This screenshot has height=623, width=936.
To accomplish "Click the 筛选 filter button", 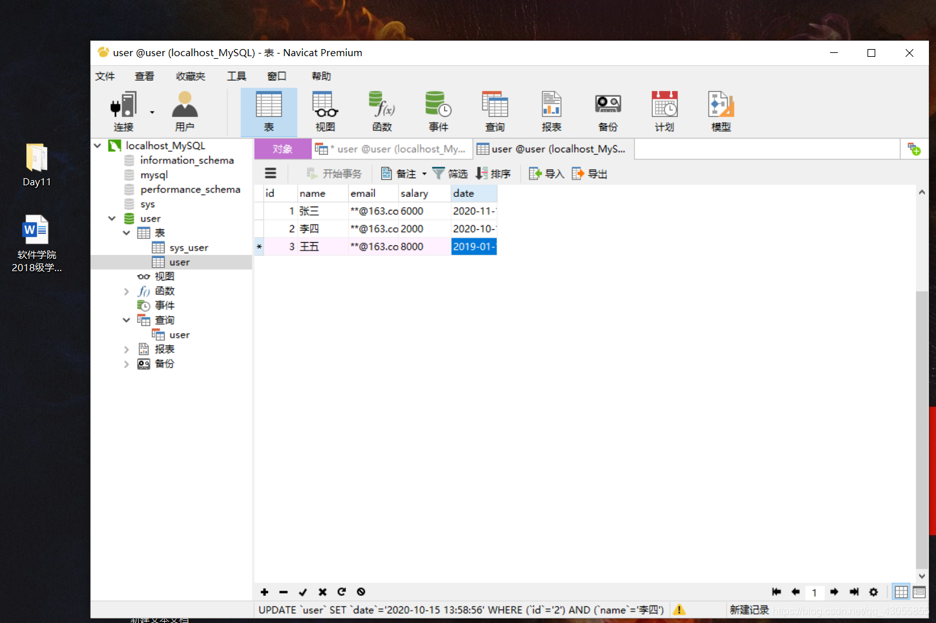I will click(450, 174).
